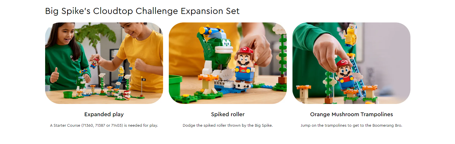Select the Spiked roller heading
This screenshot has height=144, width=455.
[228, 114]
